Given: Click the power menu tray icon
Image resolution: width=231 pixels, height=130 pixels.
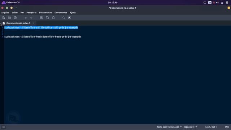Looking at the screenshot, I should coord(227,3).
